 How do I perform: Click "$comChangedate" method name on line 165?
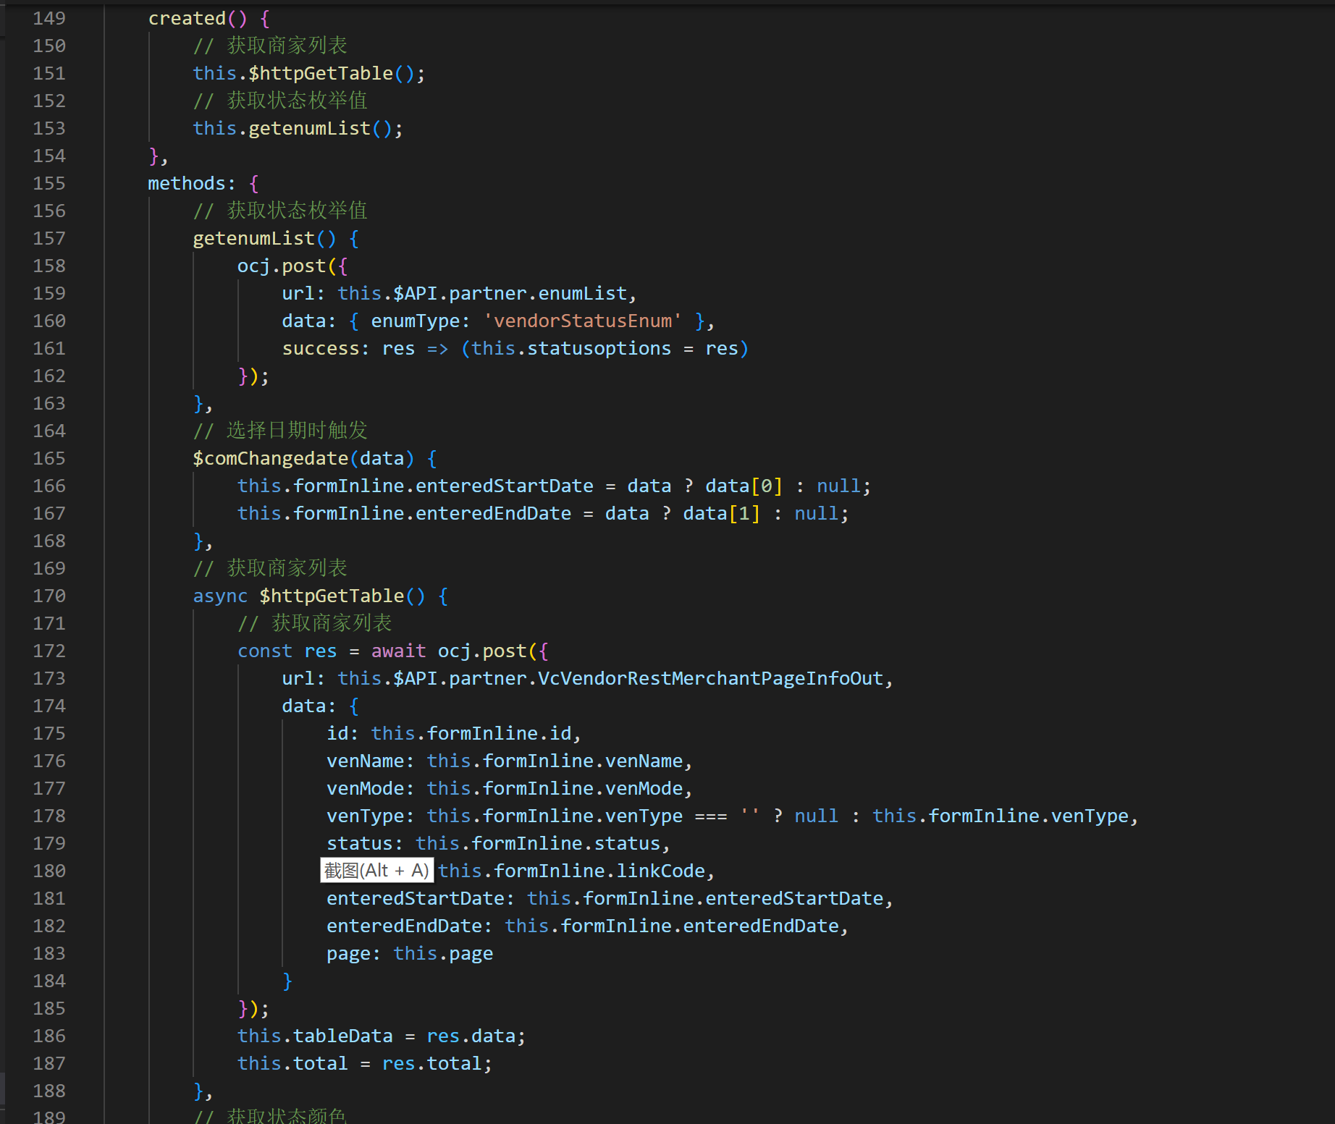271,458
